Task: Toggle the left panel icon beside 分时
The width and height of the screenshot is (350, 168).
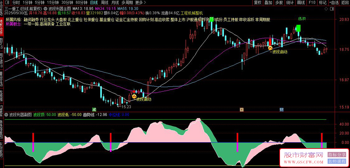Action: [7, 3]
